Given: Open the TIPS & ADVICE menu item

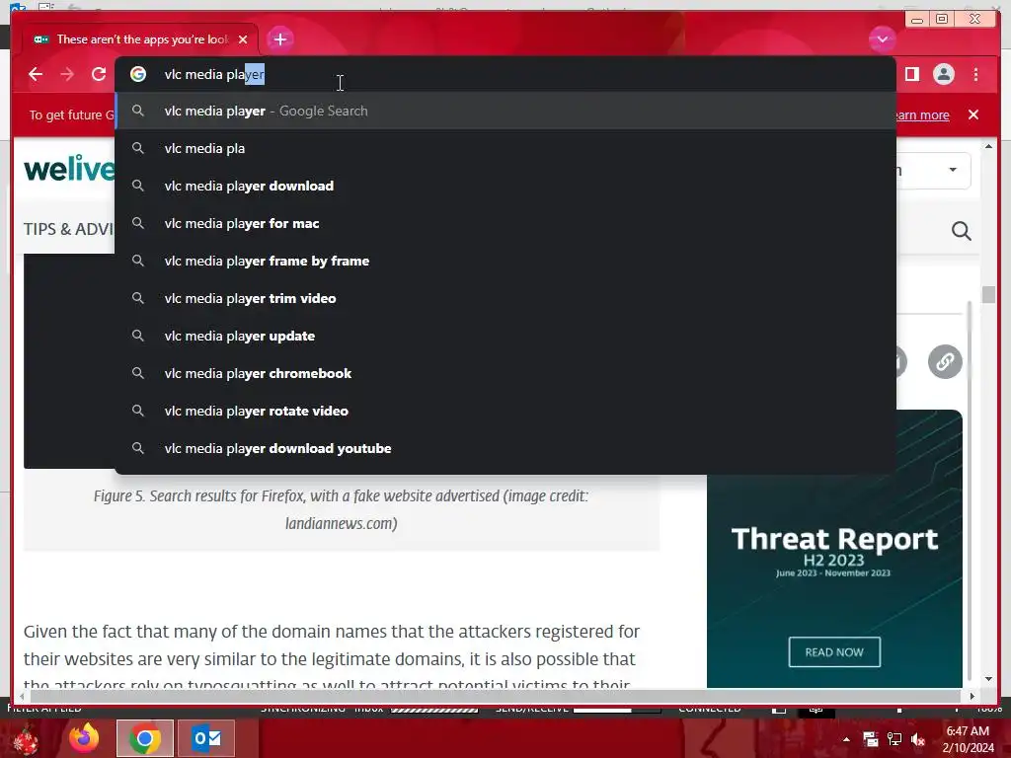Looking at the screenshot, I should pyautogui.click(x=69, y=229).
